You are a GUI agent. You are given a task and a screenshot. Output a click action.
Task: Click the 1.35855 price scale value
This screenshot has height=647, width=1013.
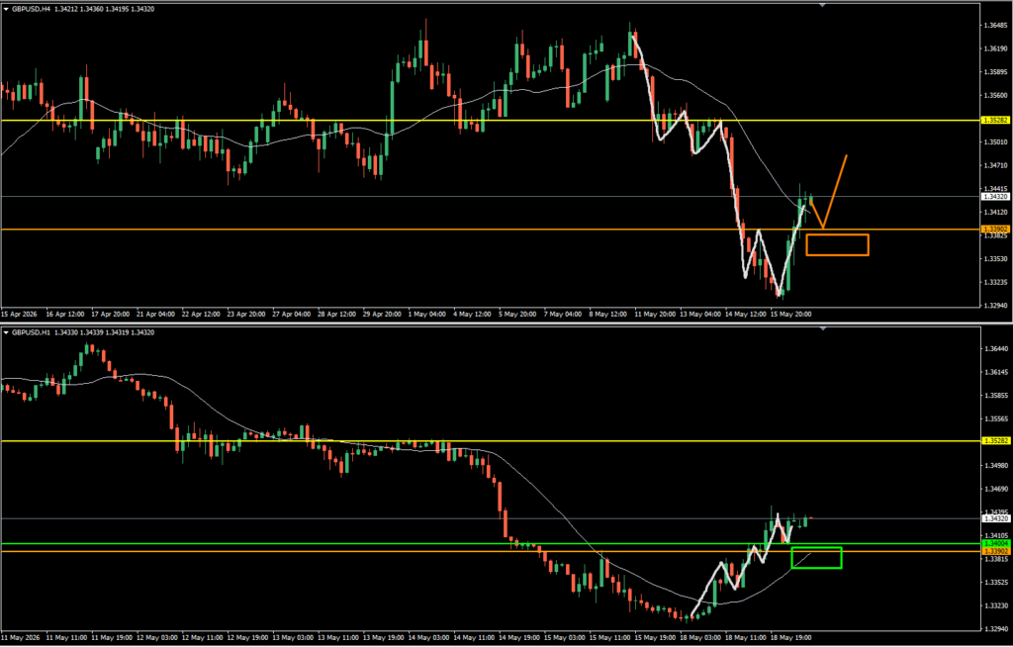[x=997, y=396]
